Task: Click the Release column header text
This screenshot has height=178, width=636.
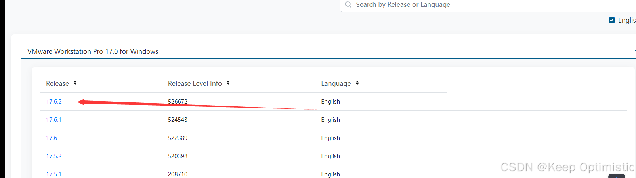Action: (57, 83)
